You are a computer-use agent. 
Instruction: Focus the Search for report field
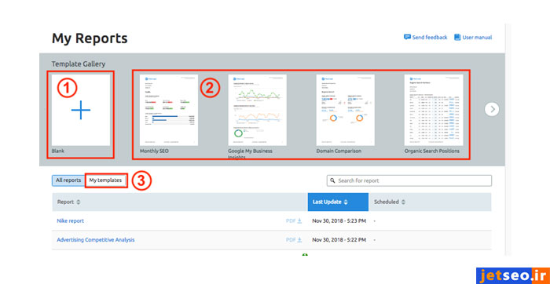[409, 180]
